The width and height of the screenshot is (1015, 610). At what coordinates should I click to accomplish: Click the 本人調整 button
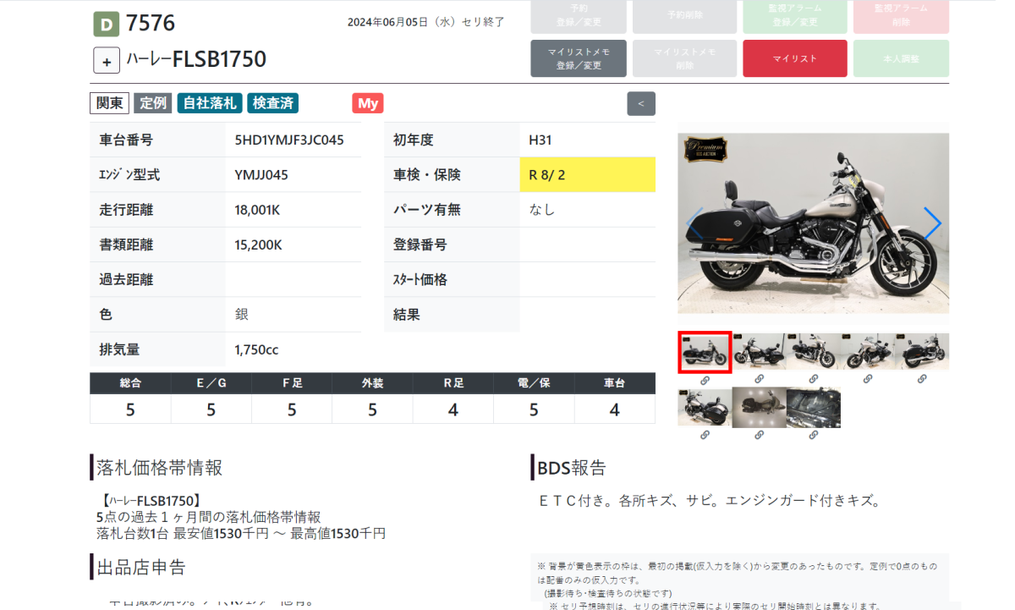tap(901, 58)
